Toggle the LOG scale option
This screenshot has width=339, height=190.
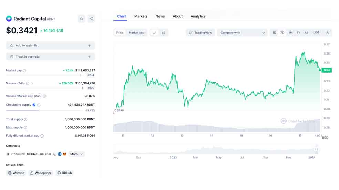316,33
